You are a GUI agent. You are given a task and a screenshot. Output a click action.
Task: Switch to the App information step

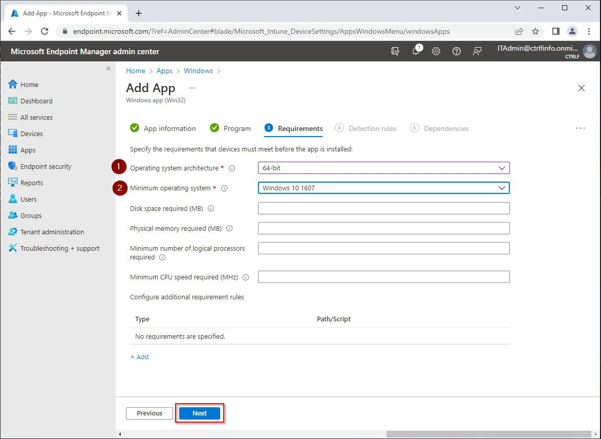pyautogui.click(x=163, y=128)
